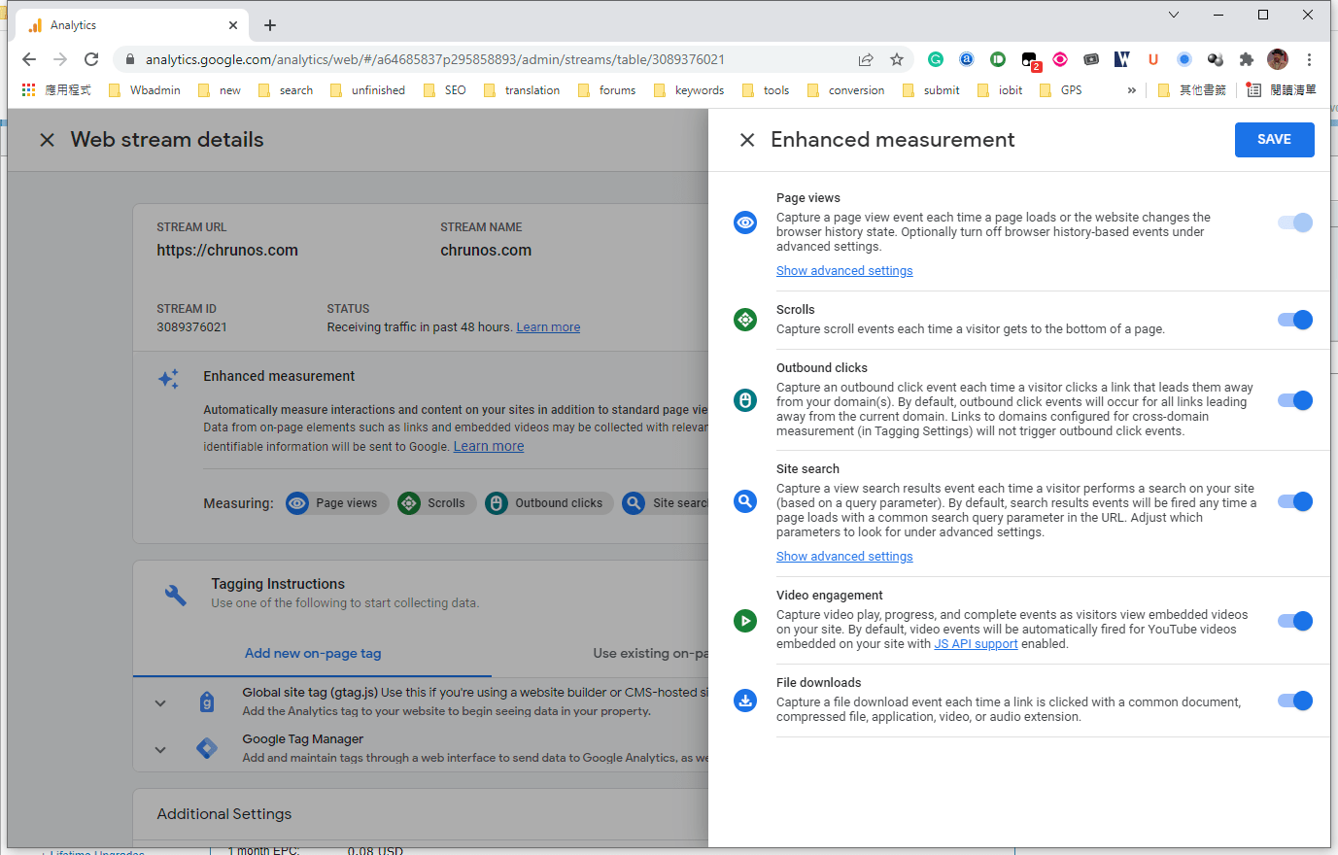Click the Google Tag Manager diamond icon
This screenshot has height=855, width=1338.
(x=207, y=748)
